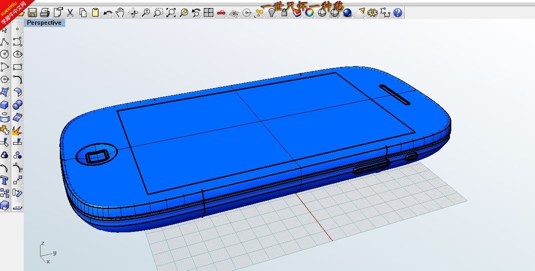Switch to shaded viewport sphere icon

322,13
